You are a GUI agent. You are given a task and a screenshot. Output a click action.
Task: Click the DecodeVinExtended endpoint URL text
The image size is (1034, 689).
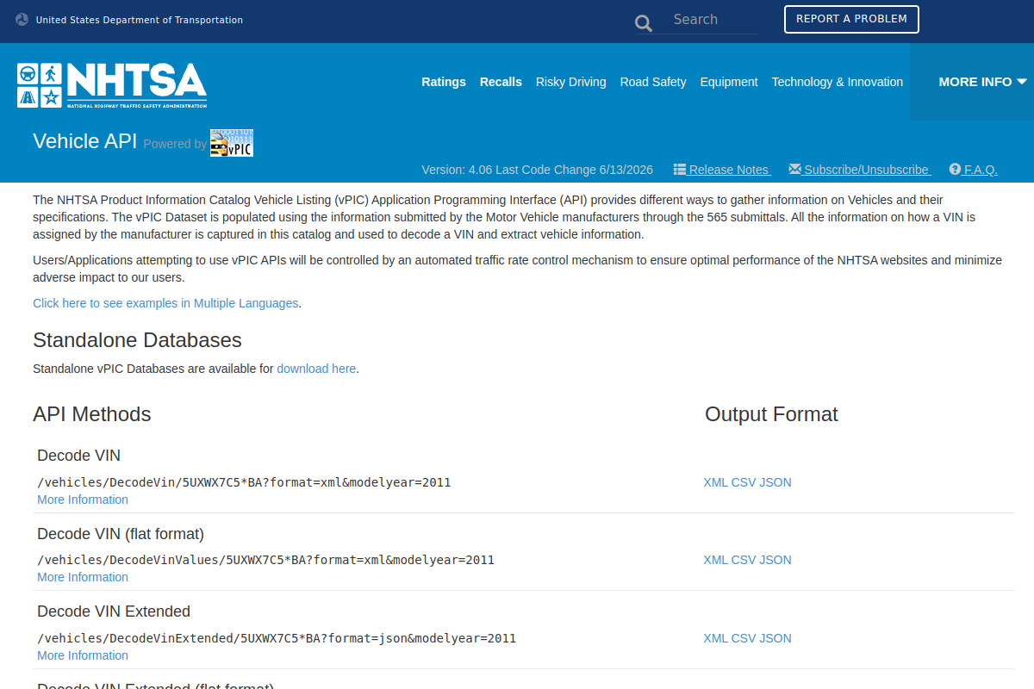[x=277, y=638]
